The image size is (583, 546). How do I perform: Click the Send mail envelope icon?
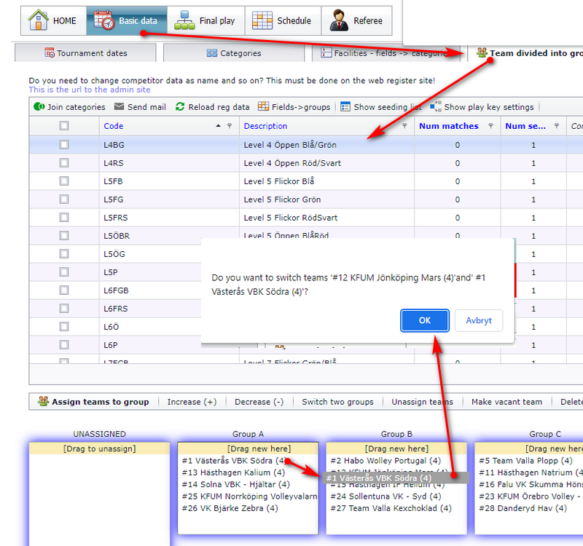pyautogui.click(x=119, y=106)
